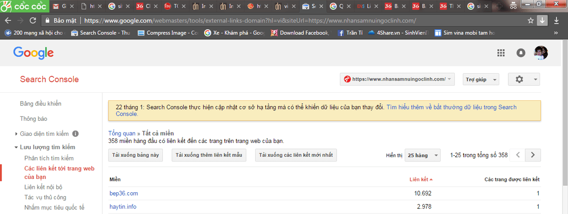Switch to the Cl browser tab

click(x=146, y=7)
